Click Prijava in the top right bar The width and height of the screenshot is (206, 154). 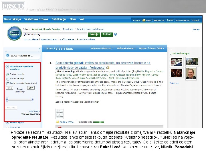tap(136, 20)
